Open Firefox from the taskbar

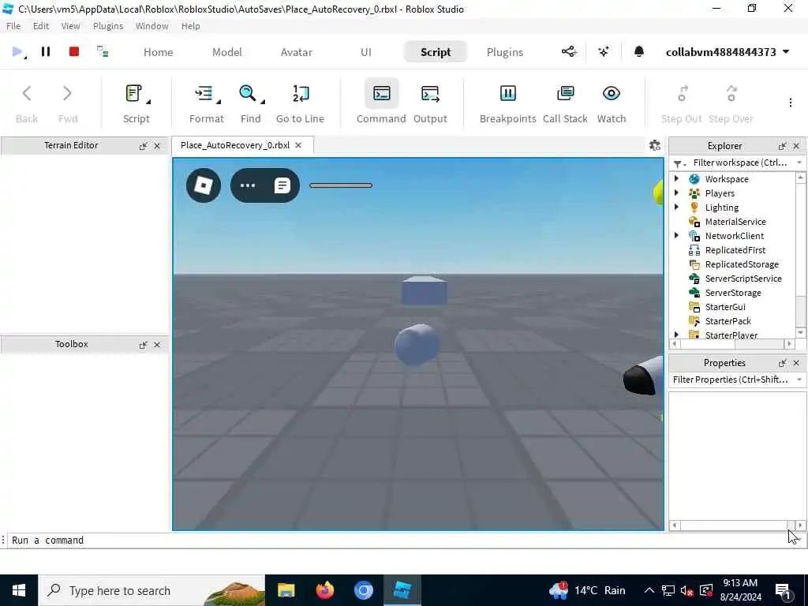click(324, 590)
